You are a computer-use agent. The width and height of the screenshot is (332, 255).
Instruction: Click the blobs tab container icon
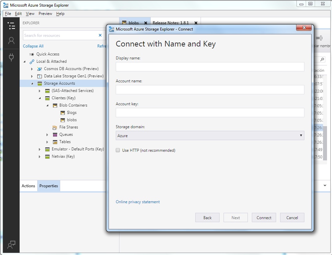point(124,22)
